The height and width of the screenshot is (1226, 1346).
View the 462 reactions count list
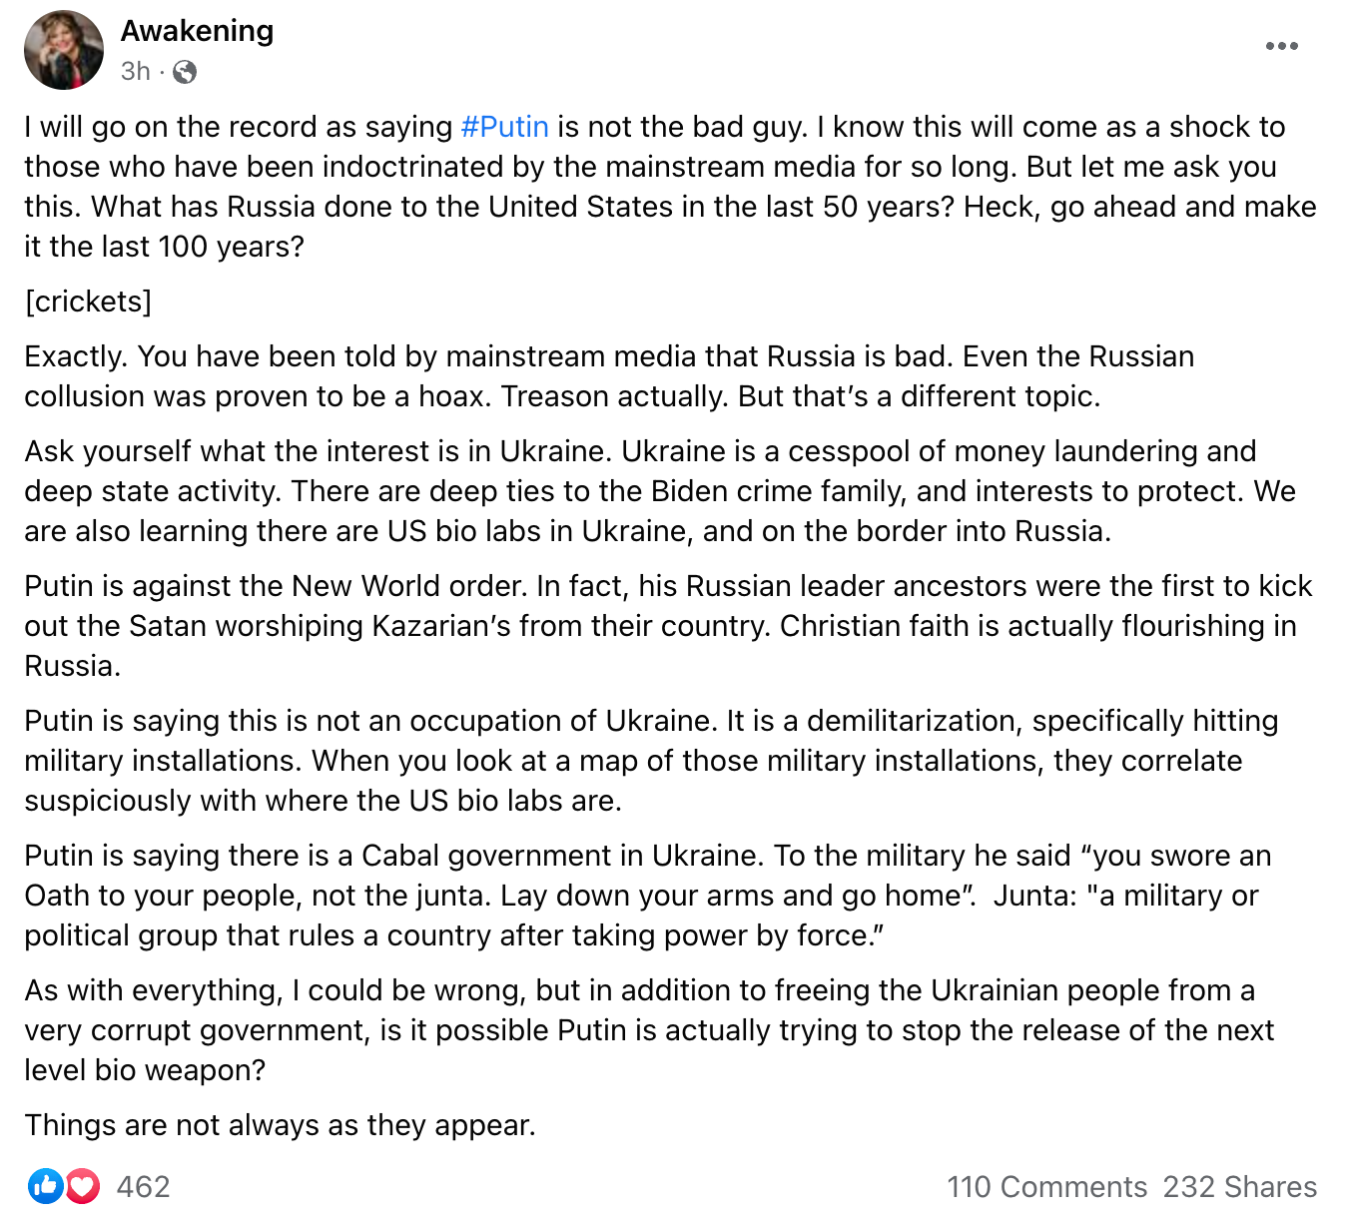coord(143,1186)
